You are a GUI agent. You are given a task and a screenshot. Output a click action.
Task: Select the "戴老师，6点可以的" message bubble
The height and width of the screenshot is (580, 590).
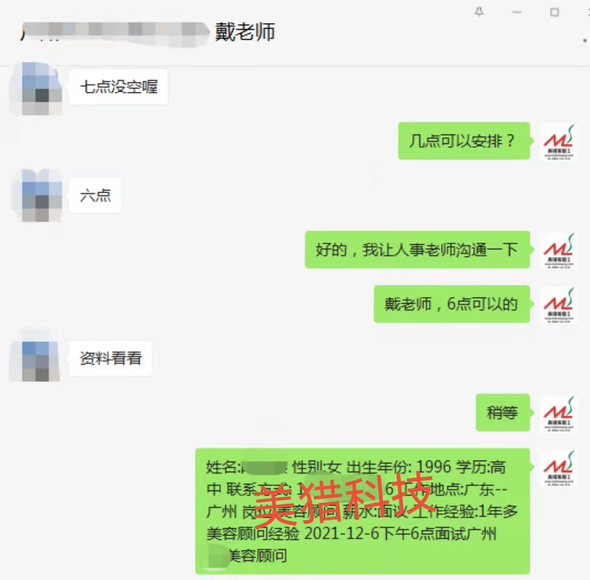452,304
